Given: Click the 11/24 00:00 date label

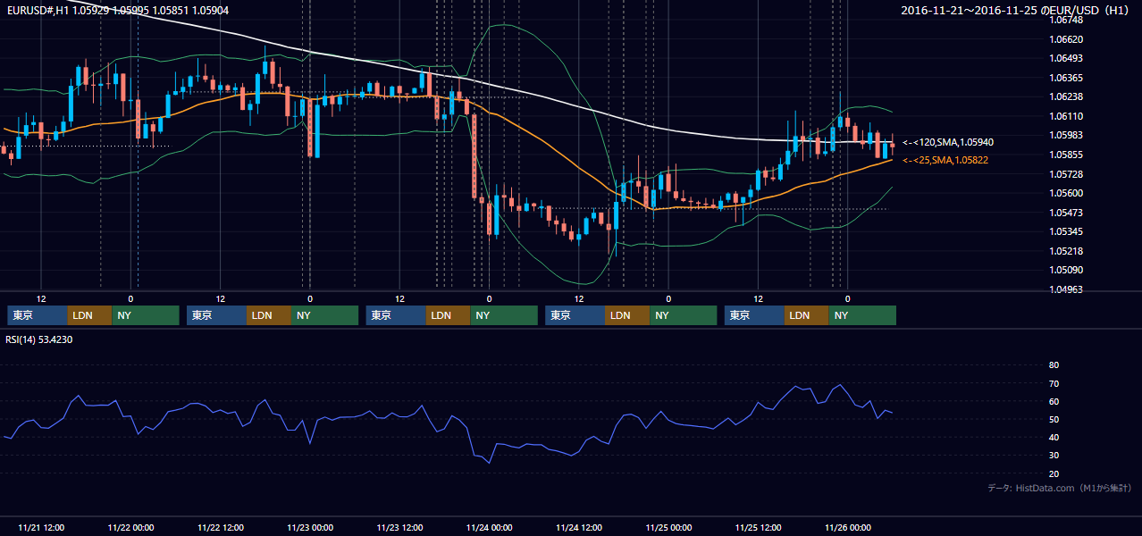Looking at the screenshot, I should (x=490, y=527).
